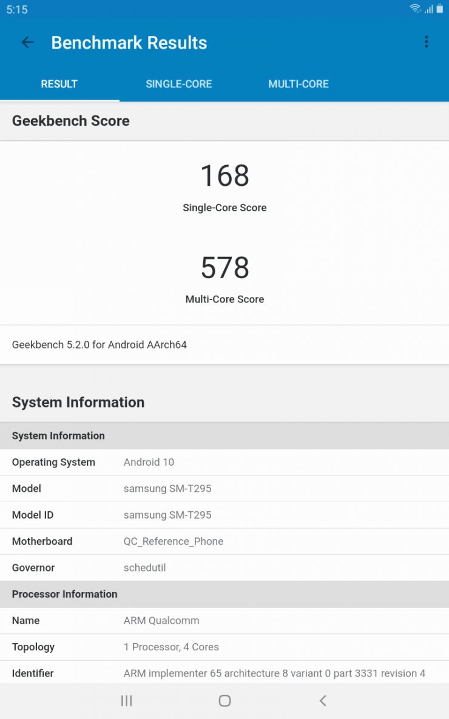Screen dimensions: 449x719
Task: Tap 1 Processor, 4 Cores value
Action: tap(171, 647)
